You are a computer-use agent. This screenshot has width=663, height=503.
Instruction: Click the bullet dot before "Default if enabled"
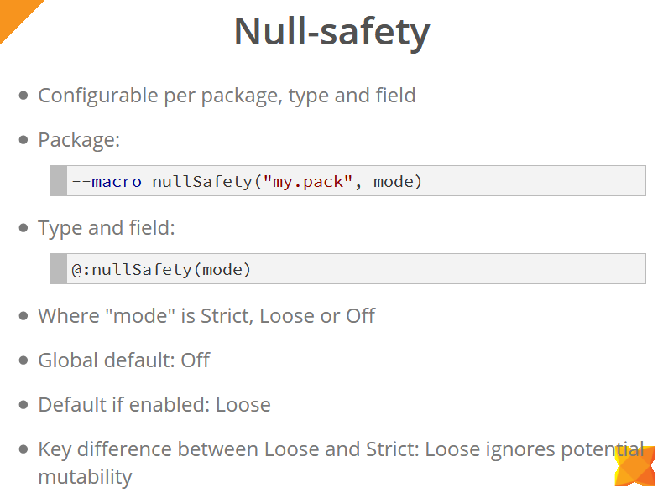23,405
